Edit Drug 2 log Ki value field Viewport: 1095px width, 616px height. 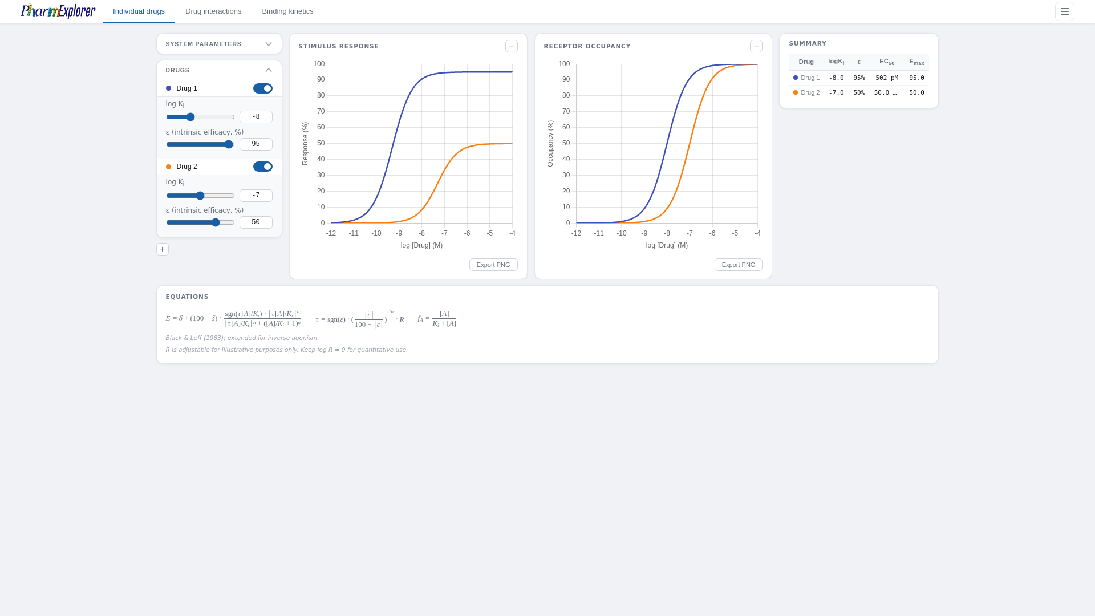click(x=256, y=196)
